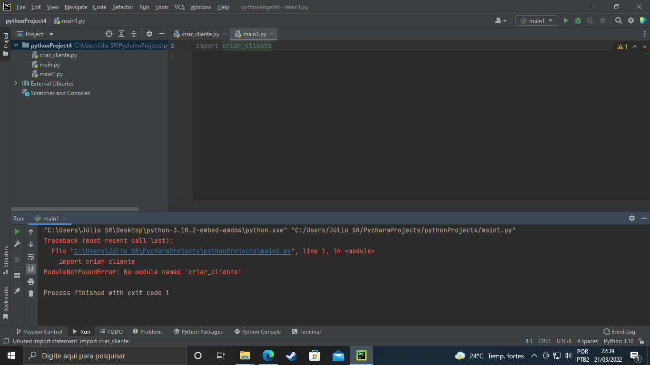The height and width of the screenshot is (365, 650).
Task: Click the warning indicator showing 1
Action: click(x=622, y=47)
